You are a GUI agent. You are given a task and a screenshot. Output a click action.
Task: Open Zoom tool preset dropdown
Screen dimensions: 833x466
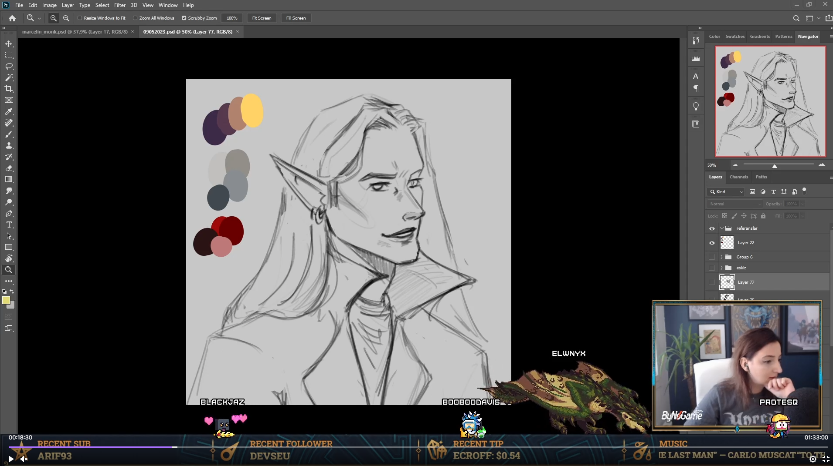(x=39, y=18)
